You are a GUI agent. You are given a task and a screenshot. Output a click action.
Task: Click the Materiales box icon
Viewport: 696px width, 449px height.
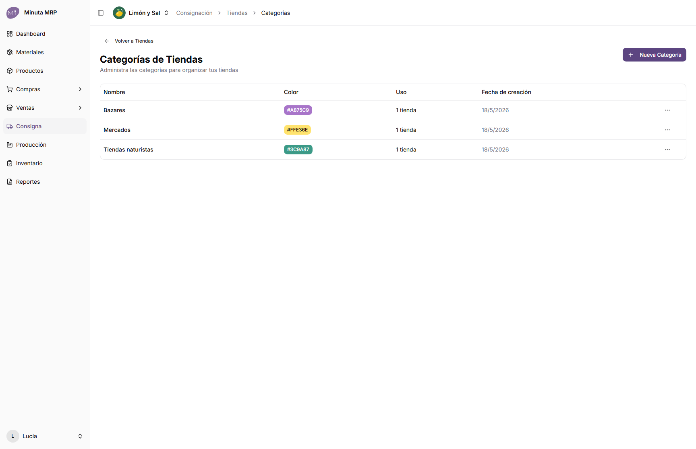10,52
